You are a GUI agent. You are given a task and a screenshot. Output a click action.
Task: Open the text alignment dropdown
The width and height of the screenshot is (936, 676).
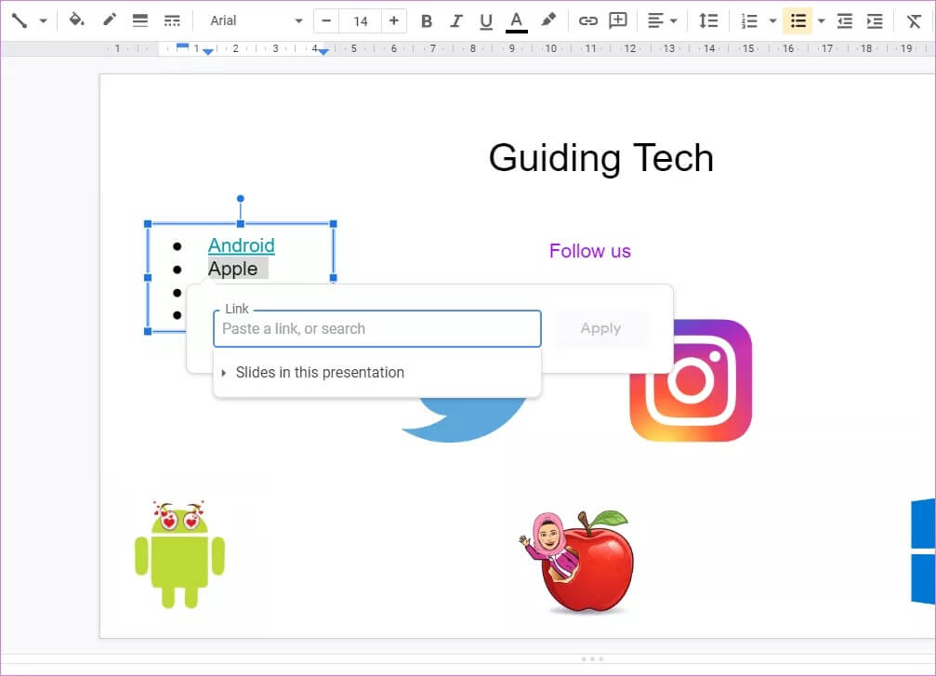click(x=663, y=20)
